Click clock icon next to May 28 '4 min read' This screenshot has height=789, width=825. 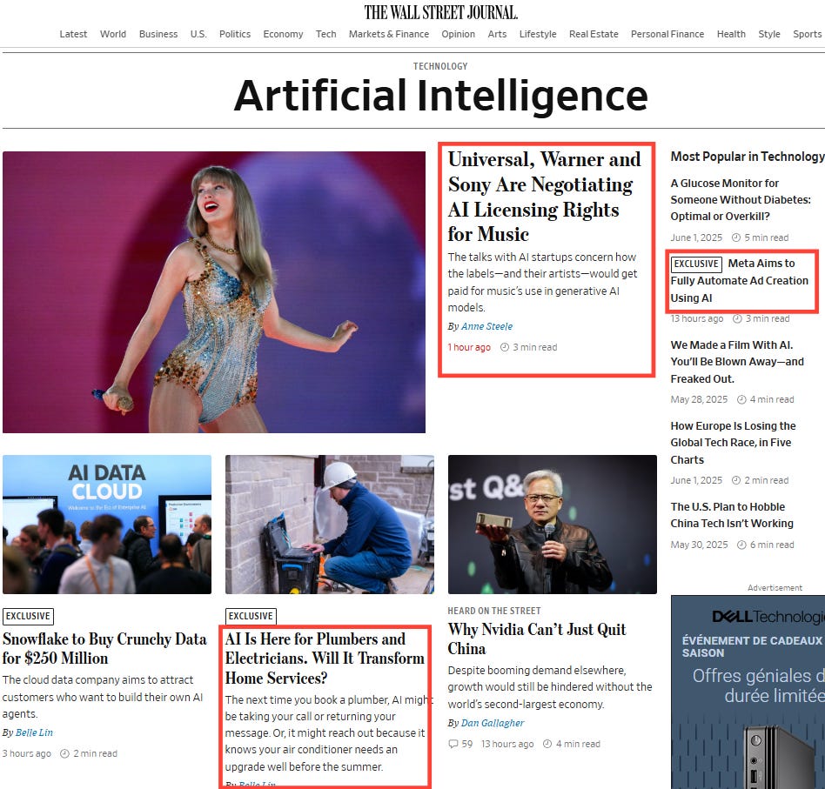741,400
